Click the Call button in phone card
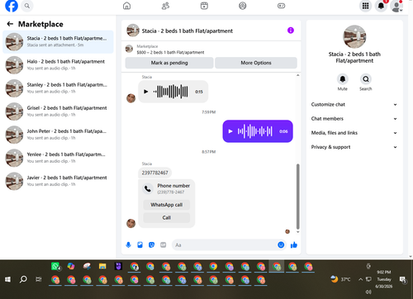This screenshot has height=299, width=413. (167, 217)
